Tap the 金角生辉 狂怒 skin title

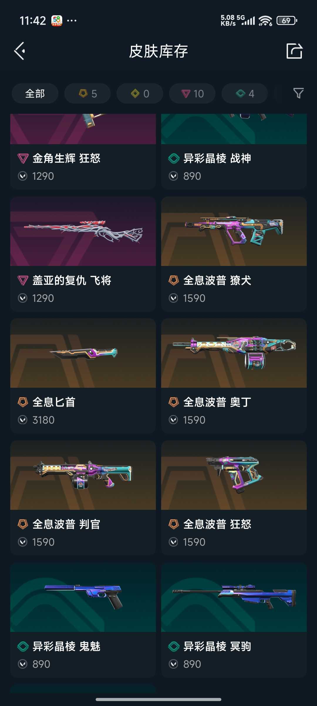pyautogui.click(x=66, y=158)
